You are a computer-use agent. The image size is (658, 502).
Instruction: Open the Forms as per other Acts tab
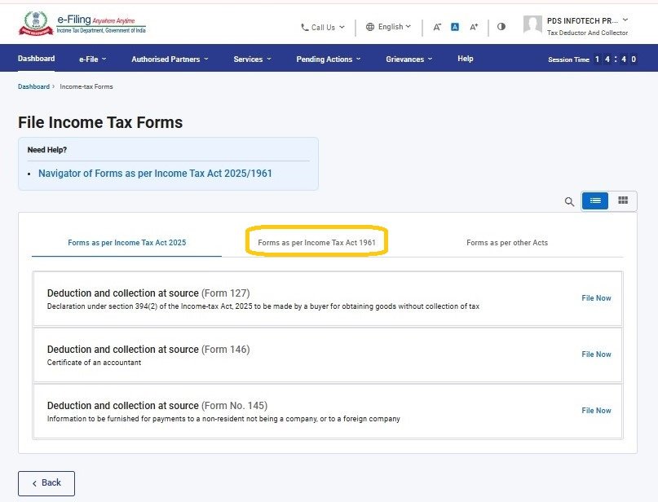507,242
